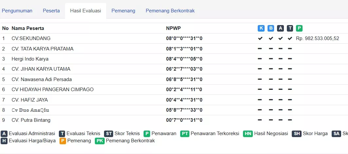Open the Pengumuman tab
Screen dimensions: 348x154
17,11
